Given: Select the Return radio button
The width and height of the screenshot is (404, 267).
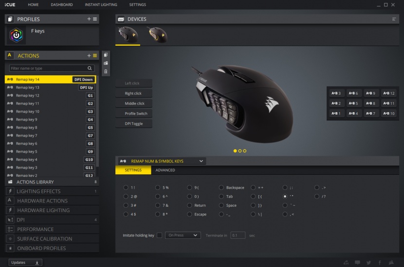Looking at the screenshot, I should click(189, 205).
